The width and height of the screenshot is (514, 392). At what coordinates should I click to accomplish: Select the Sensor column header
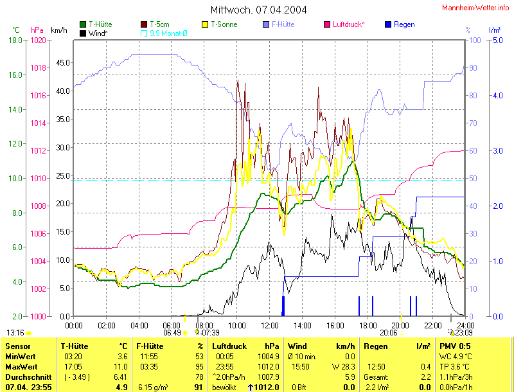17,346
